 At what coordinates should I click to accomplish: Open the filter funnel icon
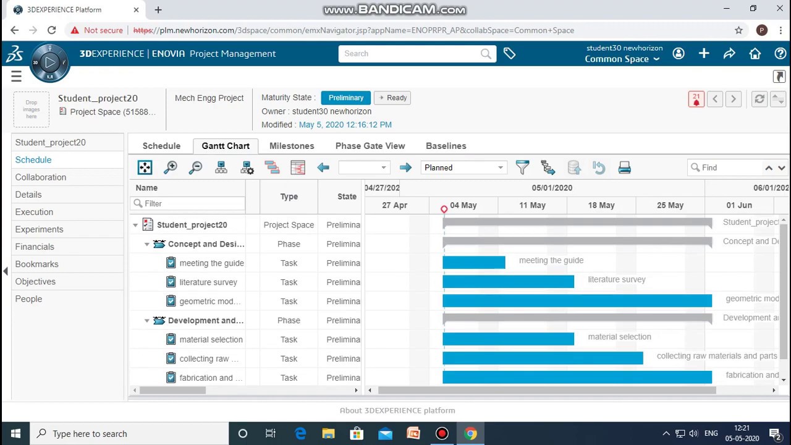tap(522, 167)
